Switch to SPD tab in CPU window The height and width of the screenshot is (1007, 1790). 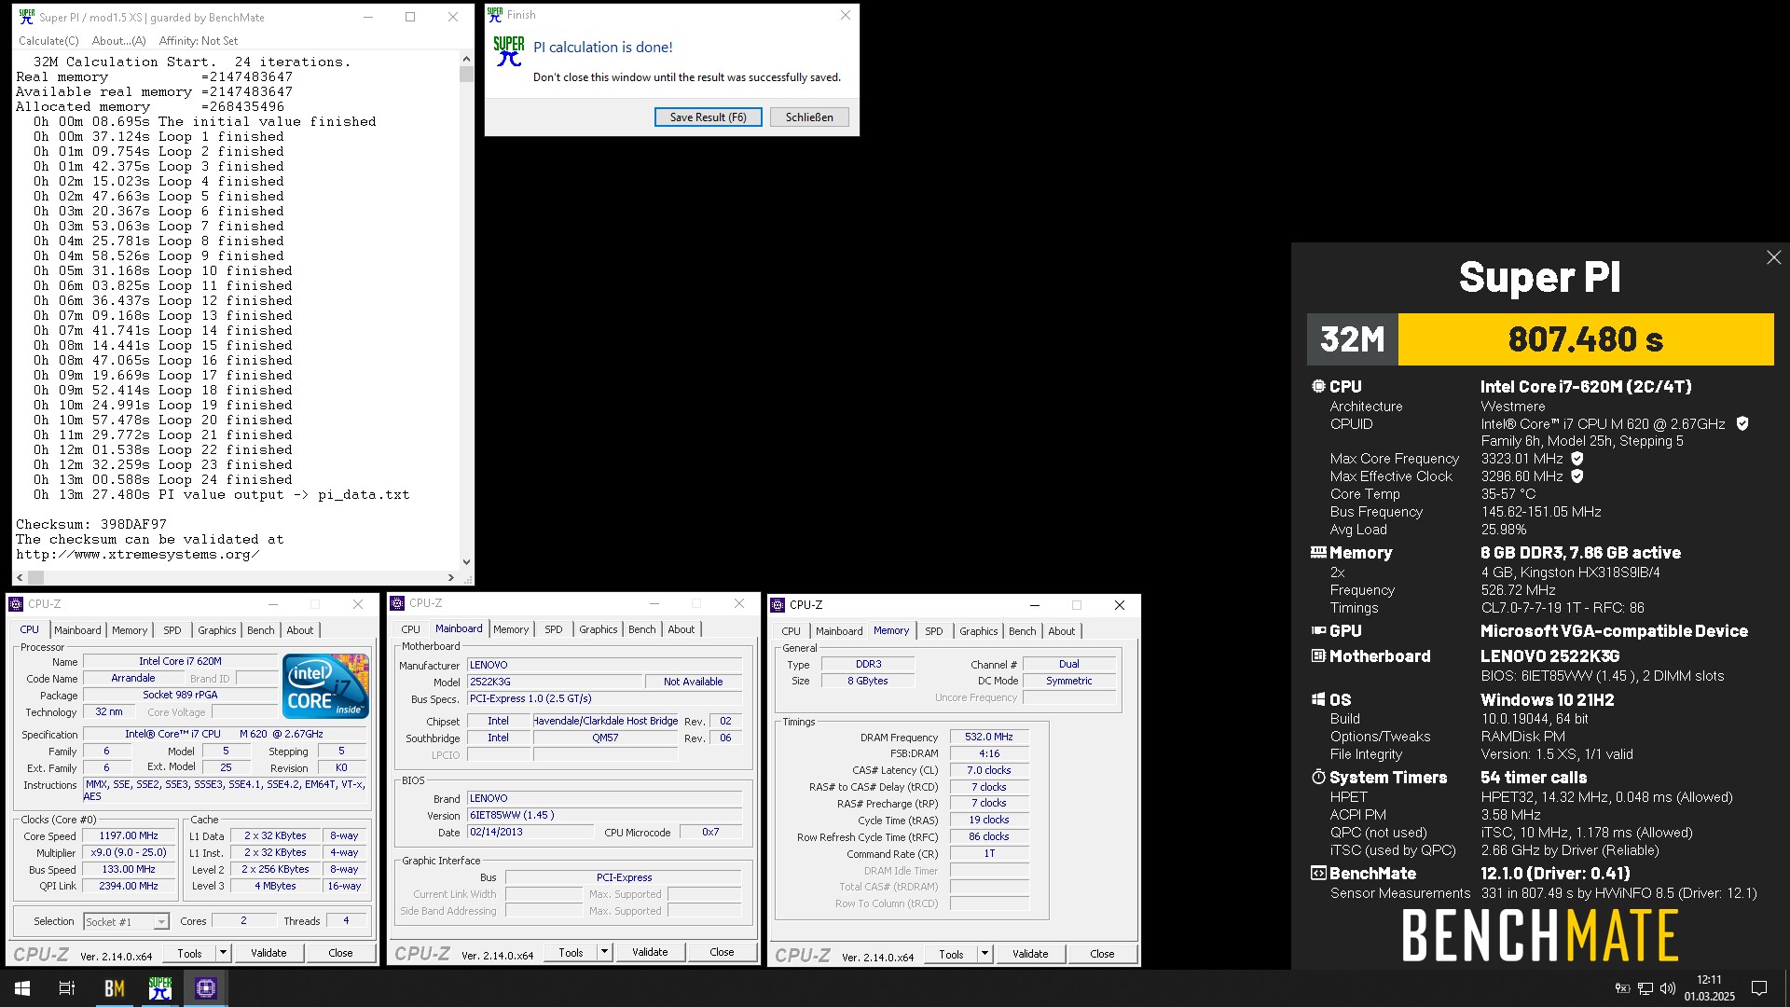172,630
